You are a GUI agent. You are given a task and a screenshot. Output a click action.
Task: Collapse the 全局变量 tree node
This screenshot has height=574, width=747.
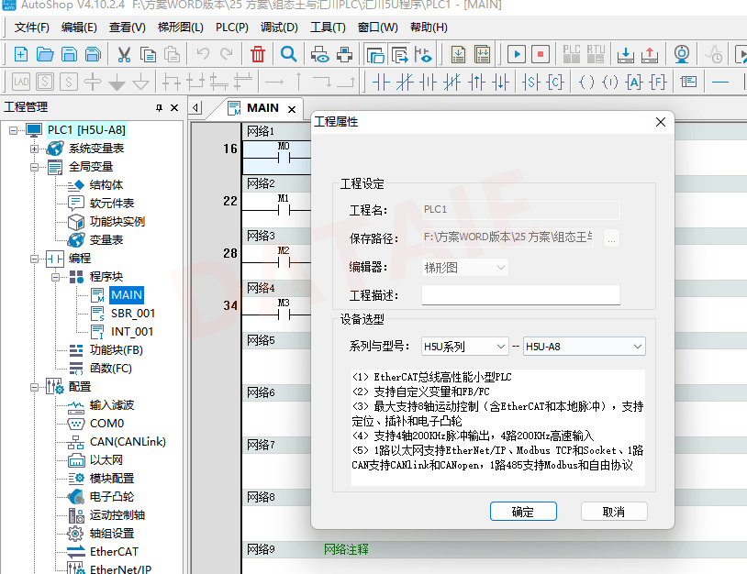(x=35, y=167)
